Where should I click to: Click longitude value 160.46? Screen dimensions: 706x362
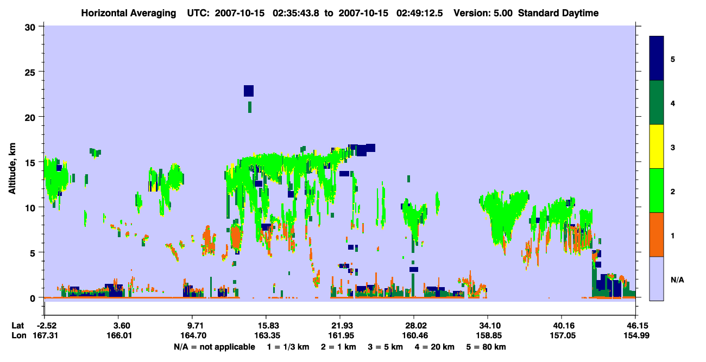[x=414, y=335]
